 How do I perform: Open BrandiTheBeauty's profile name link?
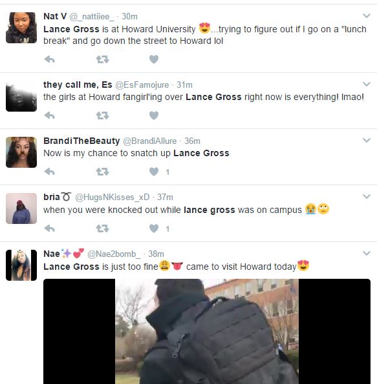81,141
